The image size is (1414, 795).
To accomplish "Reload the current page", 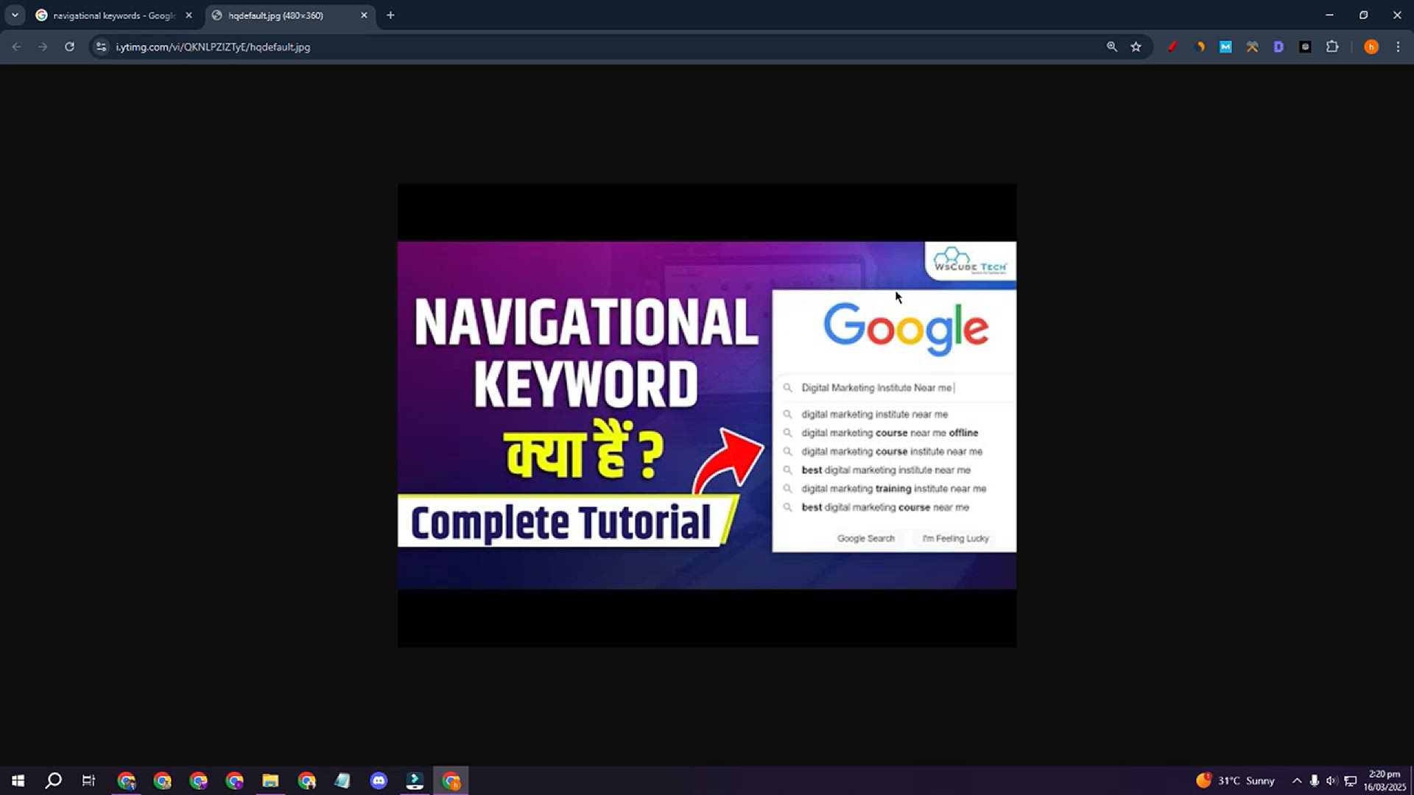I will [69, 47].
